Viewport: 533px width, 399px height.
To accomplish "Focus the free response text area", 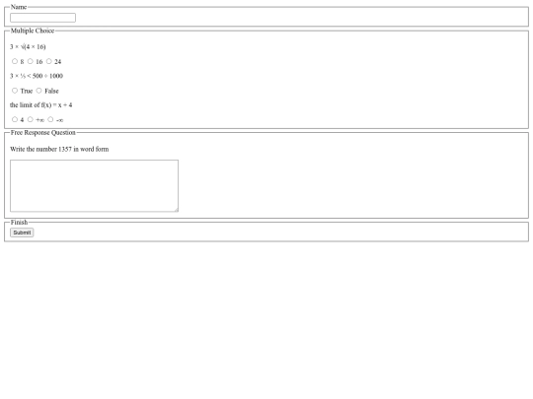I will tap(94, 186).
